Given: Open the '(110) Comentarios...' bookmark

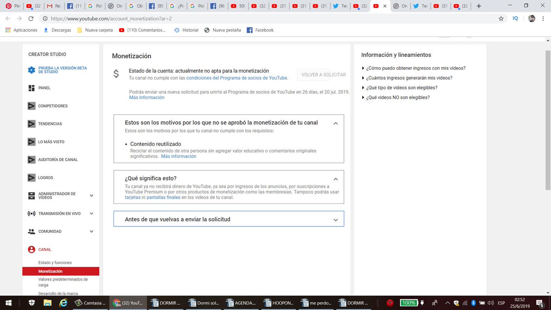Looking at the screenshot, I should (x=142, y=30).
